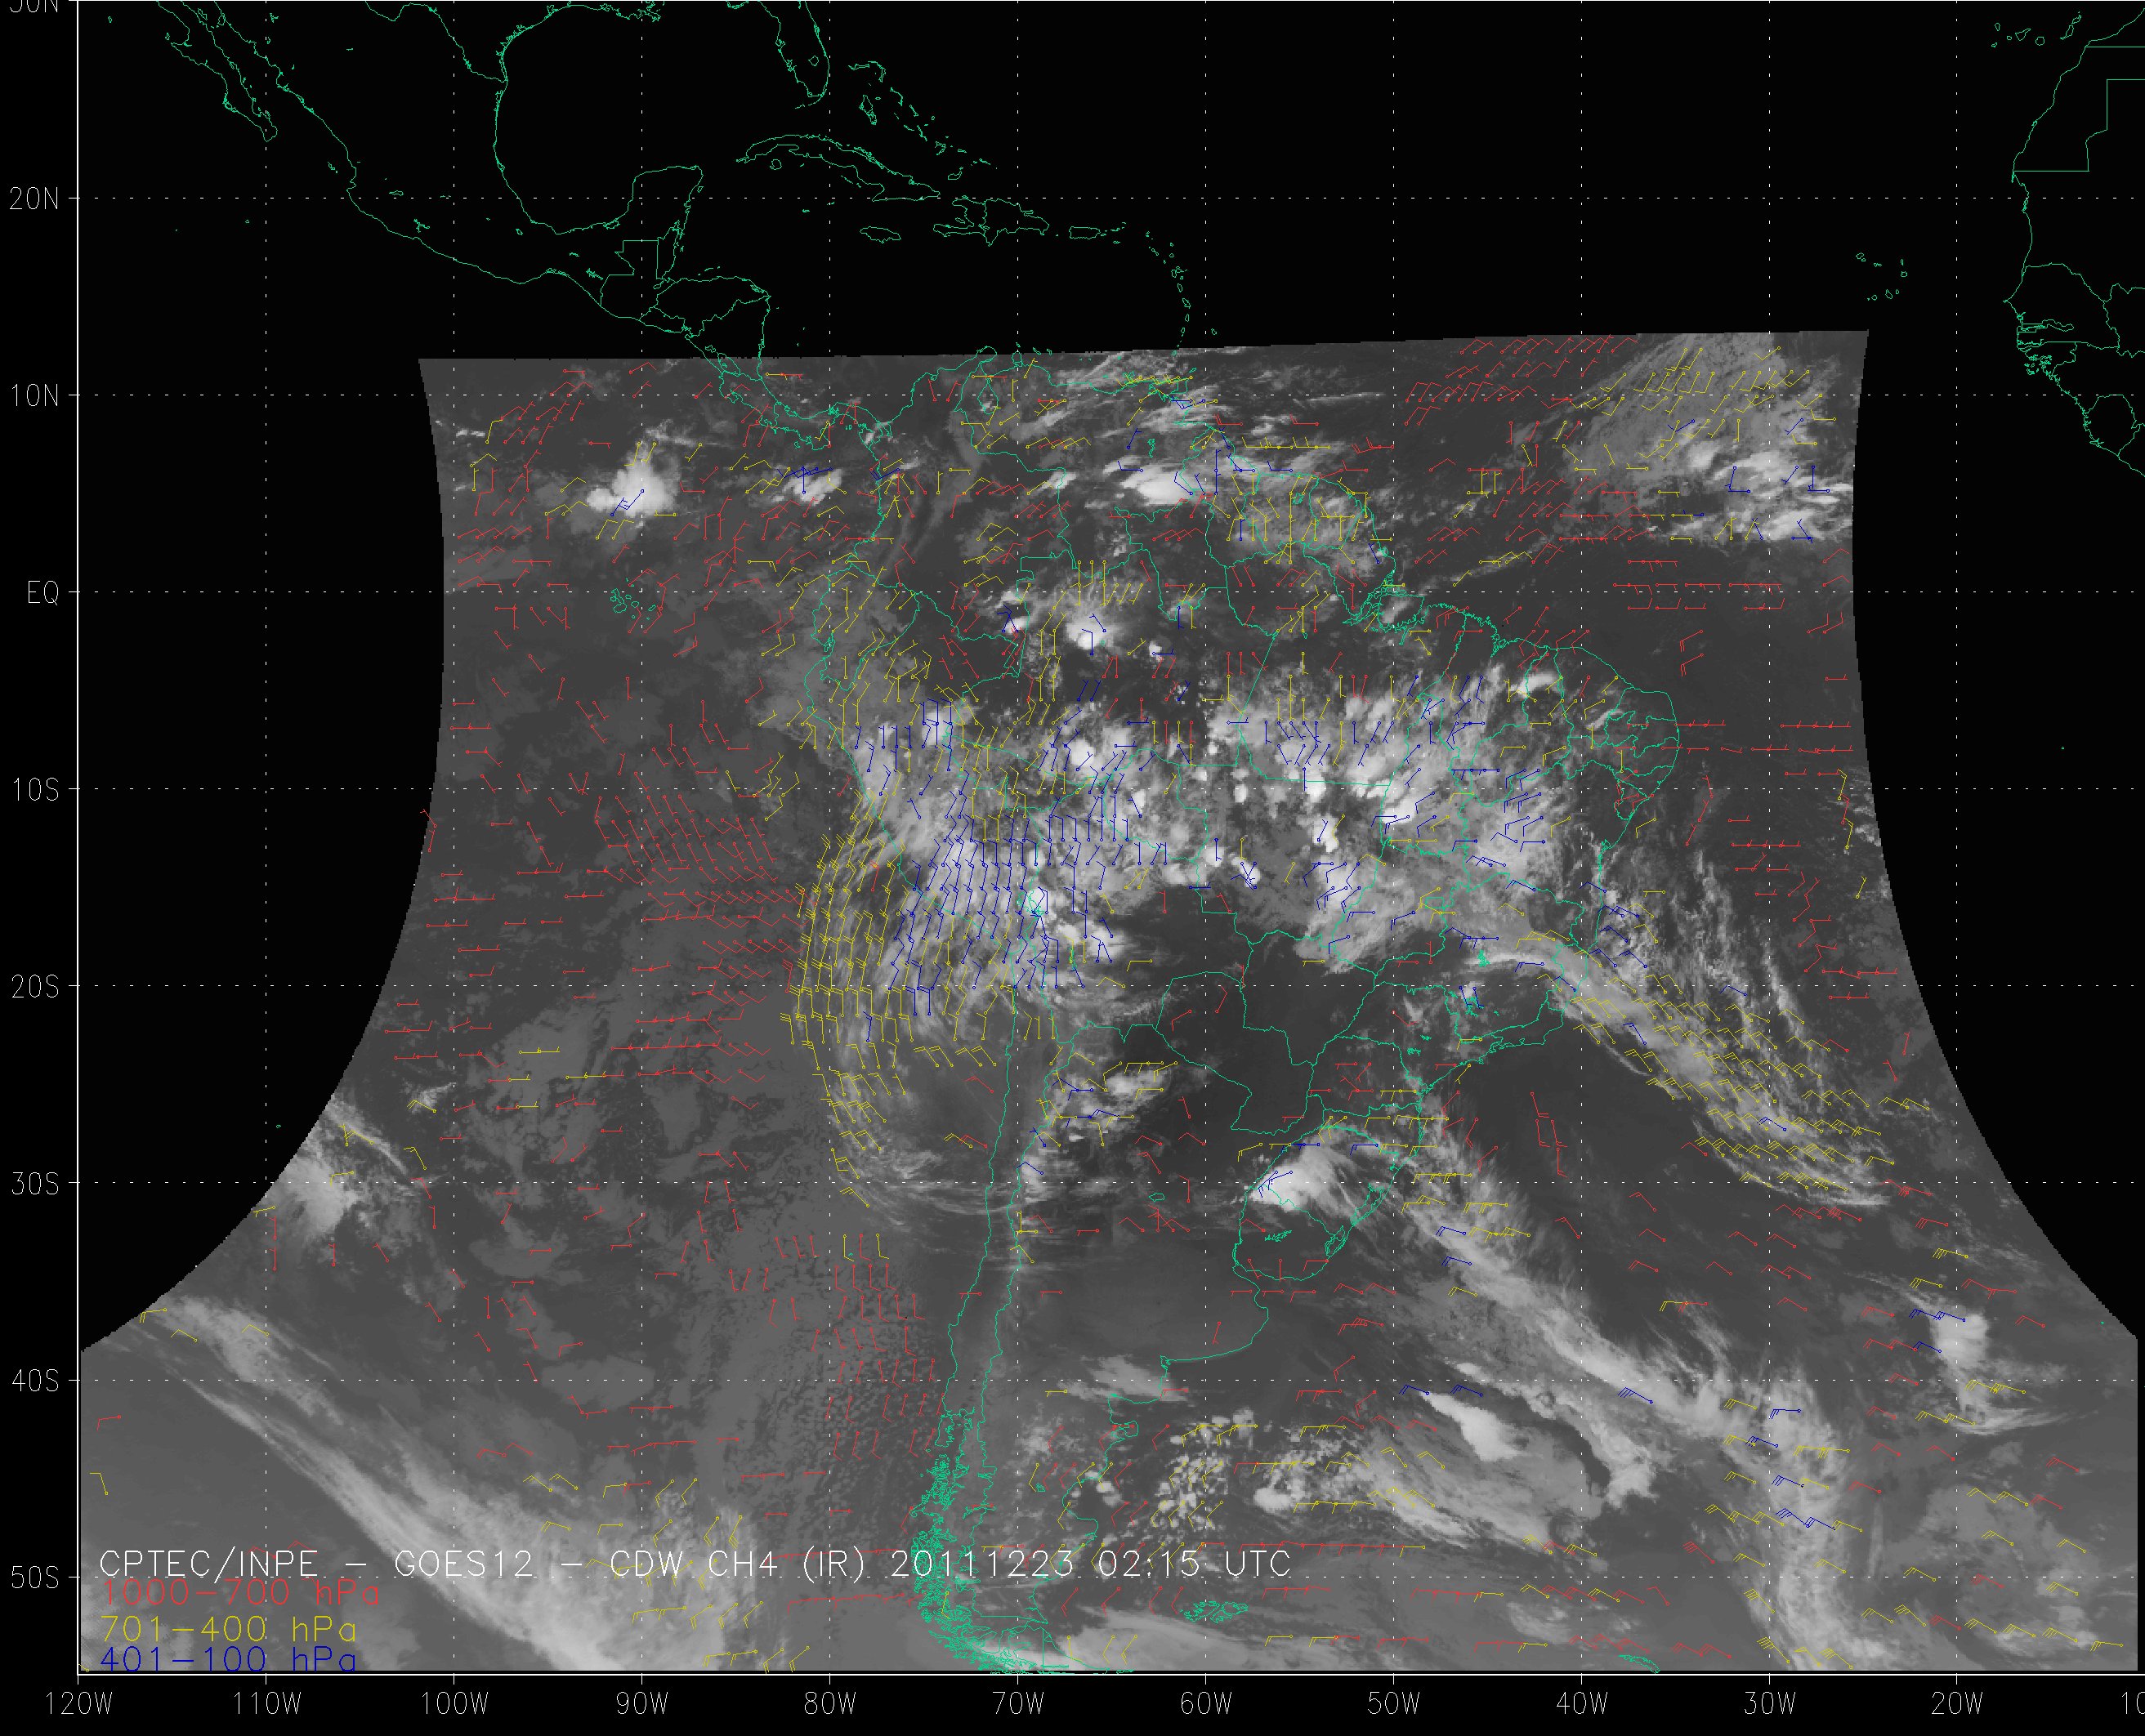Screen dimensions: 2145x1736
Task: Click the 20W longitude axis label
Action: (1958, 1704)
